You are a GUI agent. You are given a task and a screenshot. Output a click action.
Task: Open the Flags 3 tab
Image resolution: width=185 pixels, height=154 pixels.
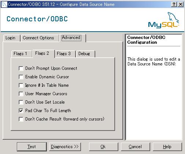pyautogui.click(x=65, y=54)
